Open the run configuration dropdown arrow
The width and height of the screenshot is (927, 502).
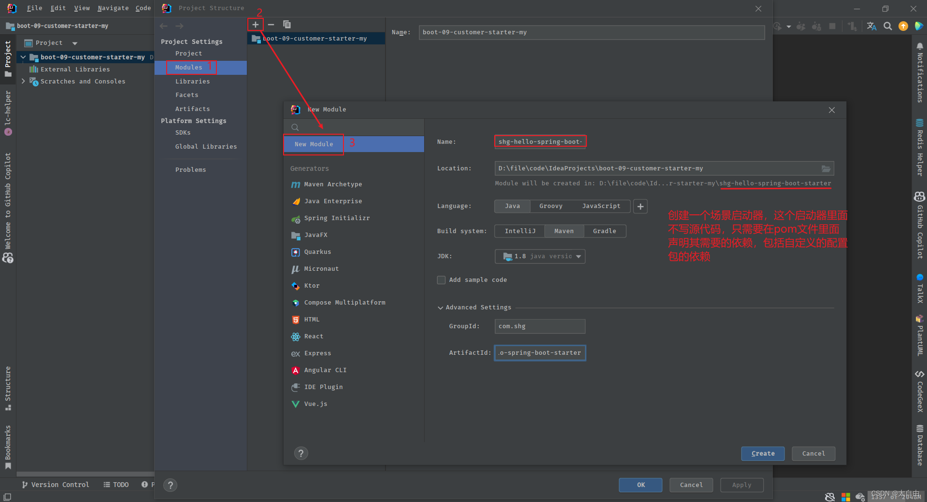click(788, 27)
